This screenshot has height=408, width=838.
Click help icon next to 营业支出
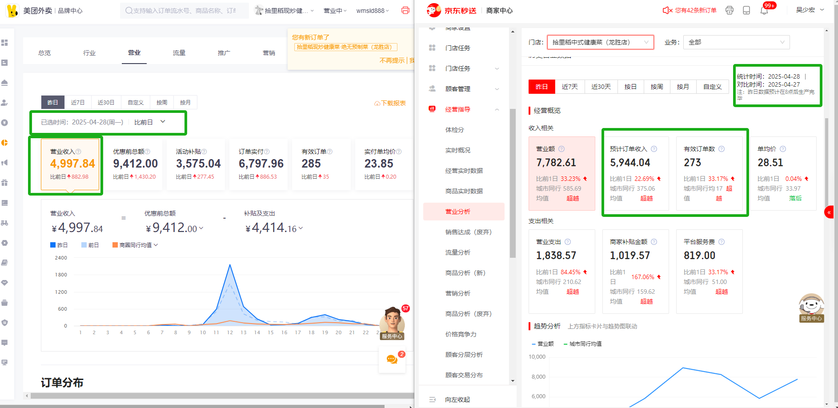click(x=568, y=242)
